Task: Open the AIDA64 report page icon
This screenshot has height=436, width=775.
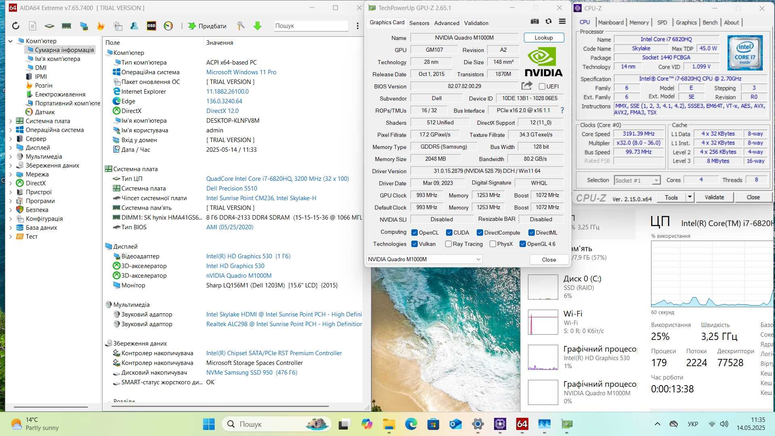Action: [33, 26]
